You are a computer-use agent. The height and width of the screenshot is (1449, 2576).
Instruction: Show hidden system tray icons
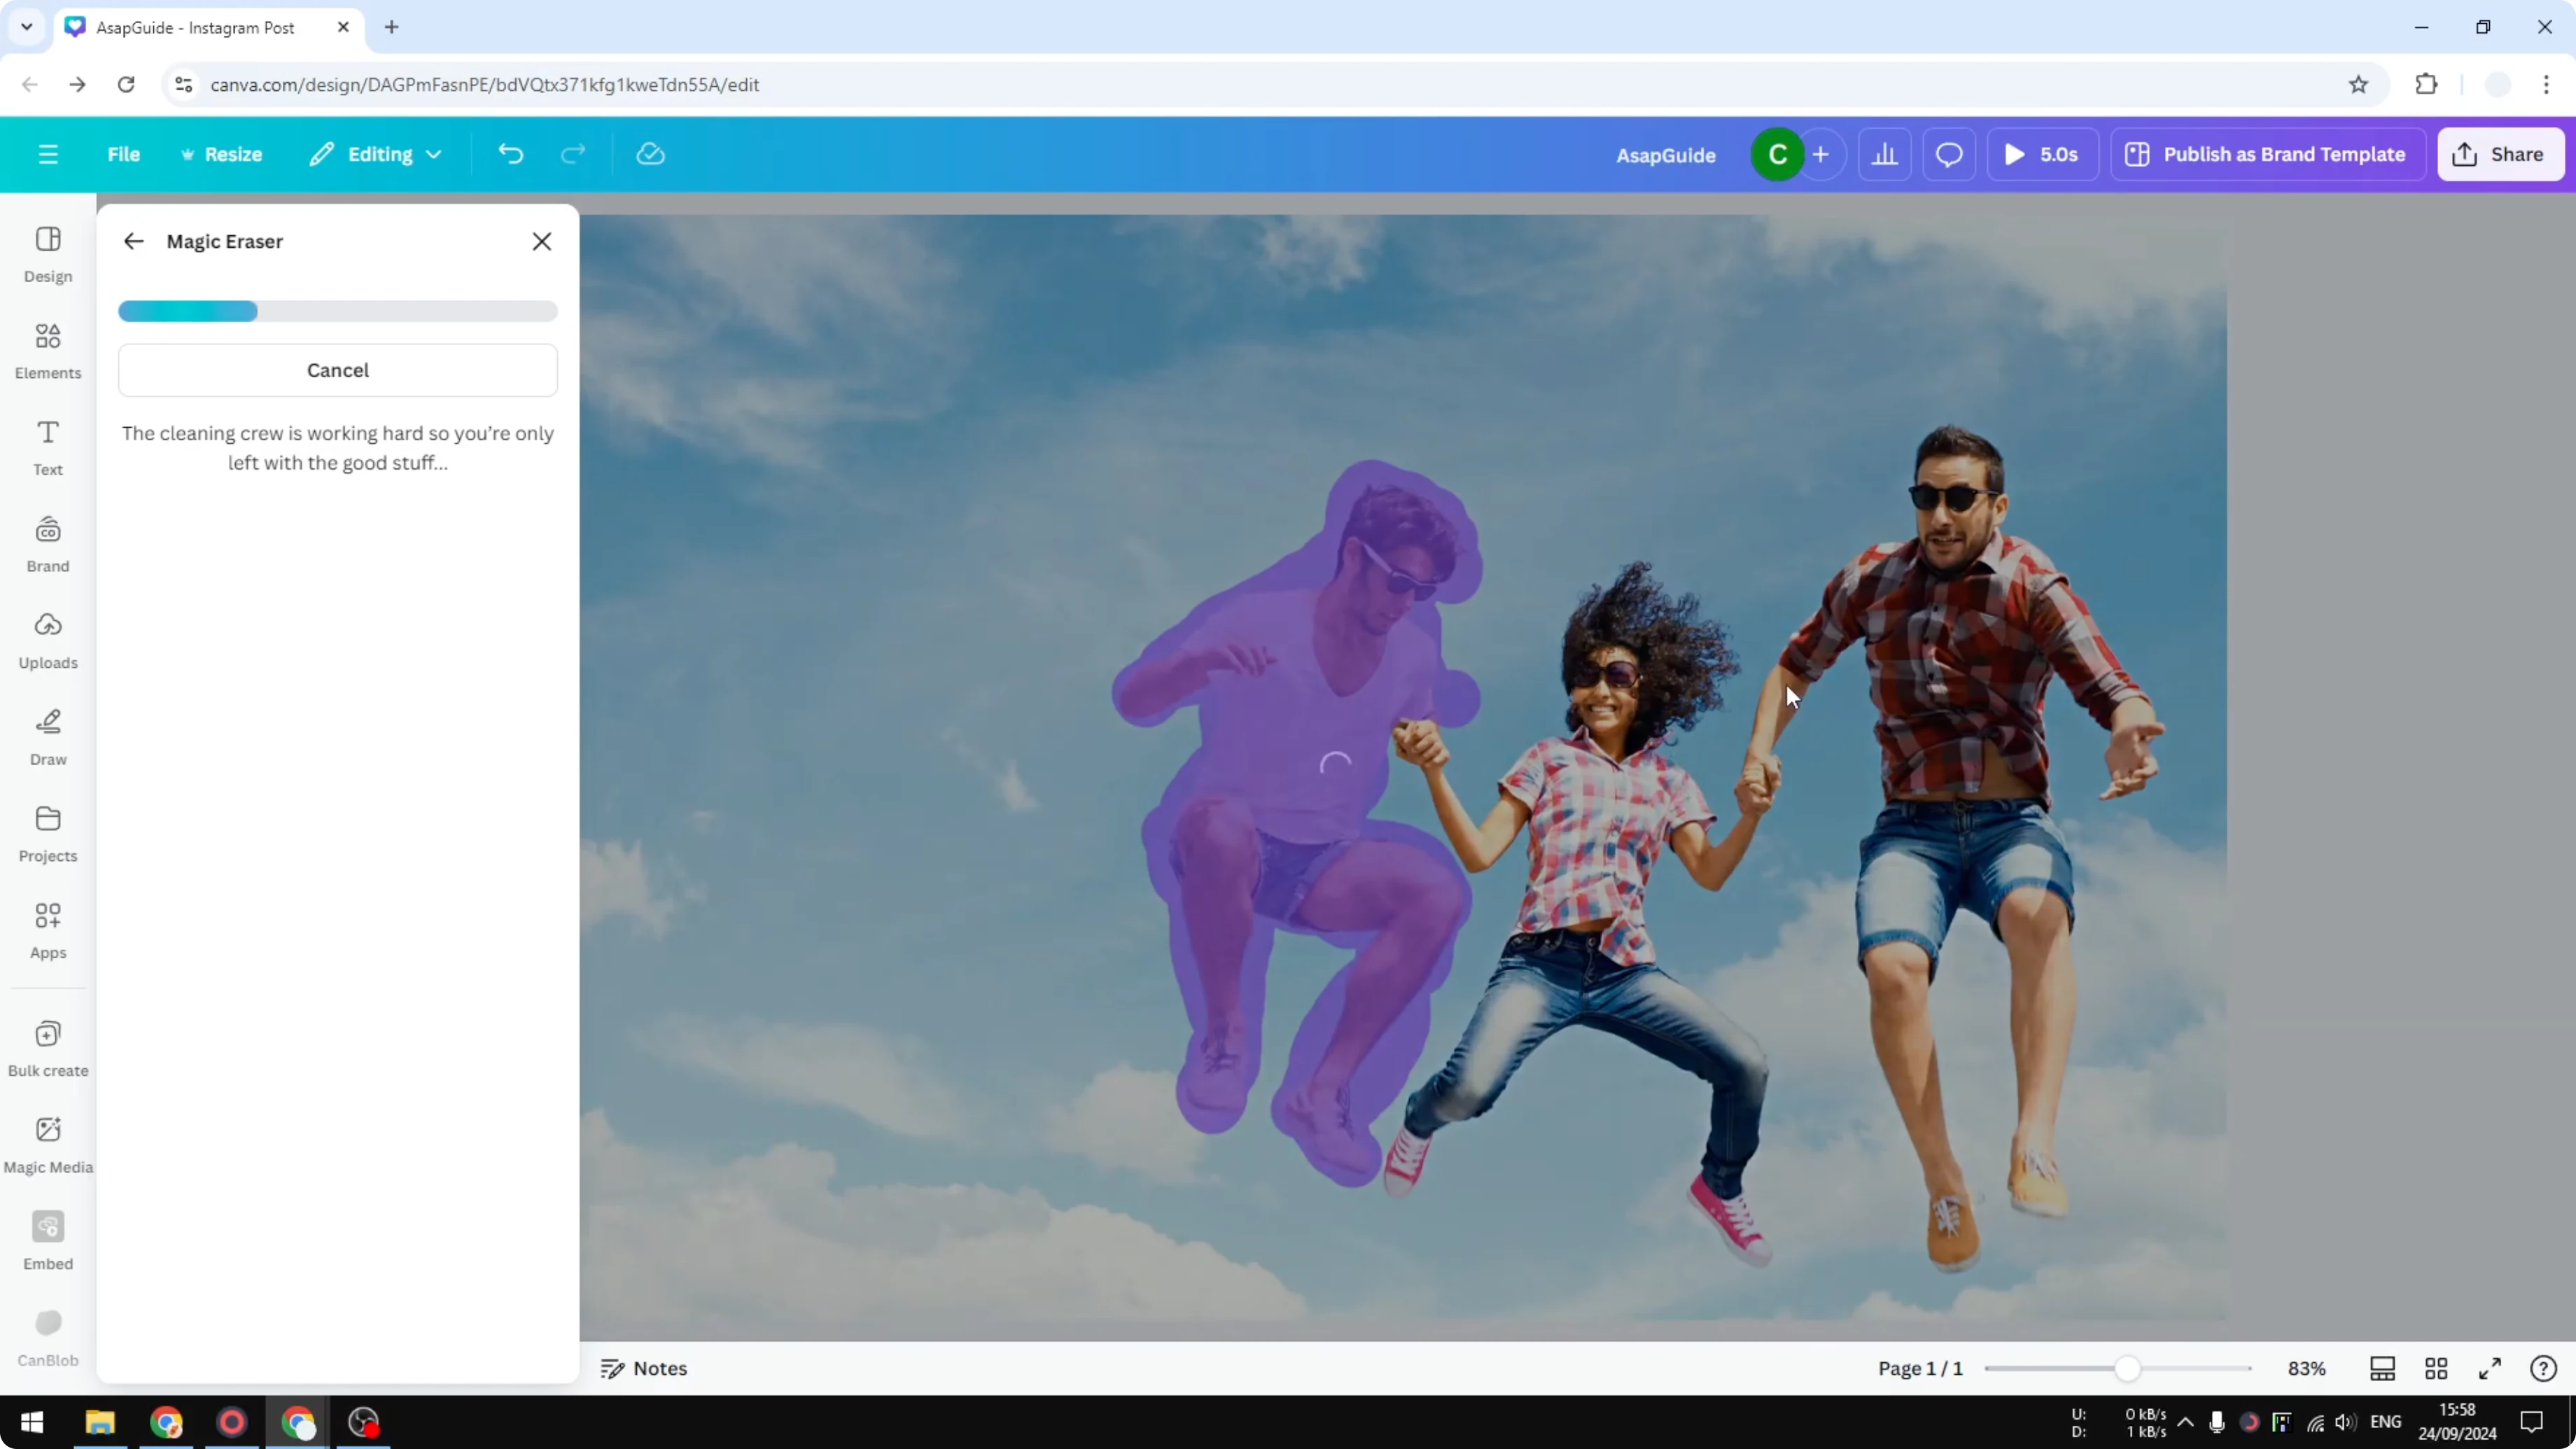click(x=2186, y=1422)
